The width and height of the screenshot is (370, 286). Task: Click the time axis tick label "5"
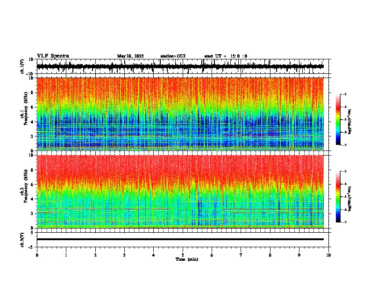183,255
